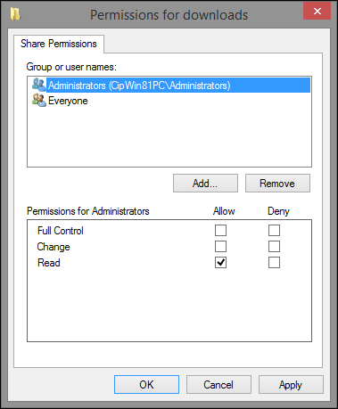Tick Allow for Full Control
Screen dimensions: 338x409
(x=220, y=231)
